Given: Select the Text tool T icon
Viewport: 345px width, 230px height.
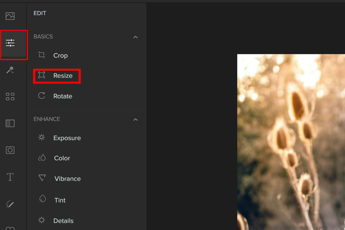Looking at the screenshot, I should [10, 177].
